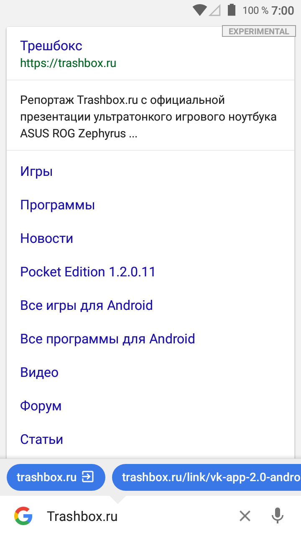
Task: Open Pocket Edition 1.2.0.11 link
Action: tap(88, 272)
